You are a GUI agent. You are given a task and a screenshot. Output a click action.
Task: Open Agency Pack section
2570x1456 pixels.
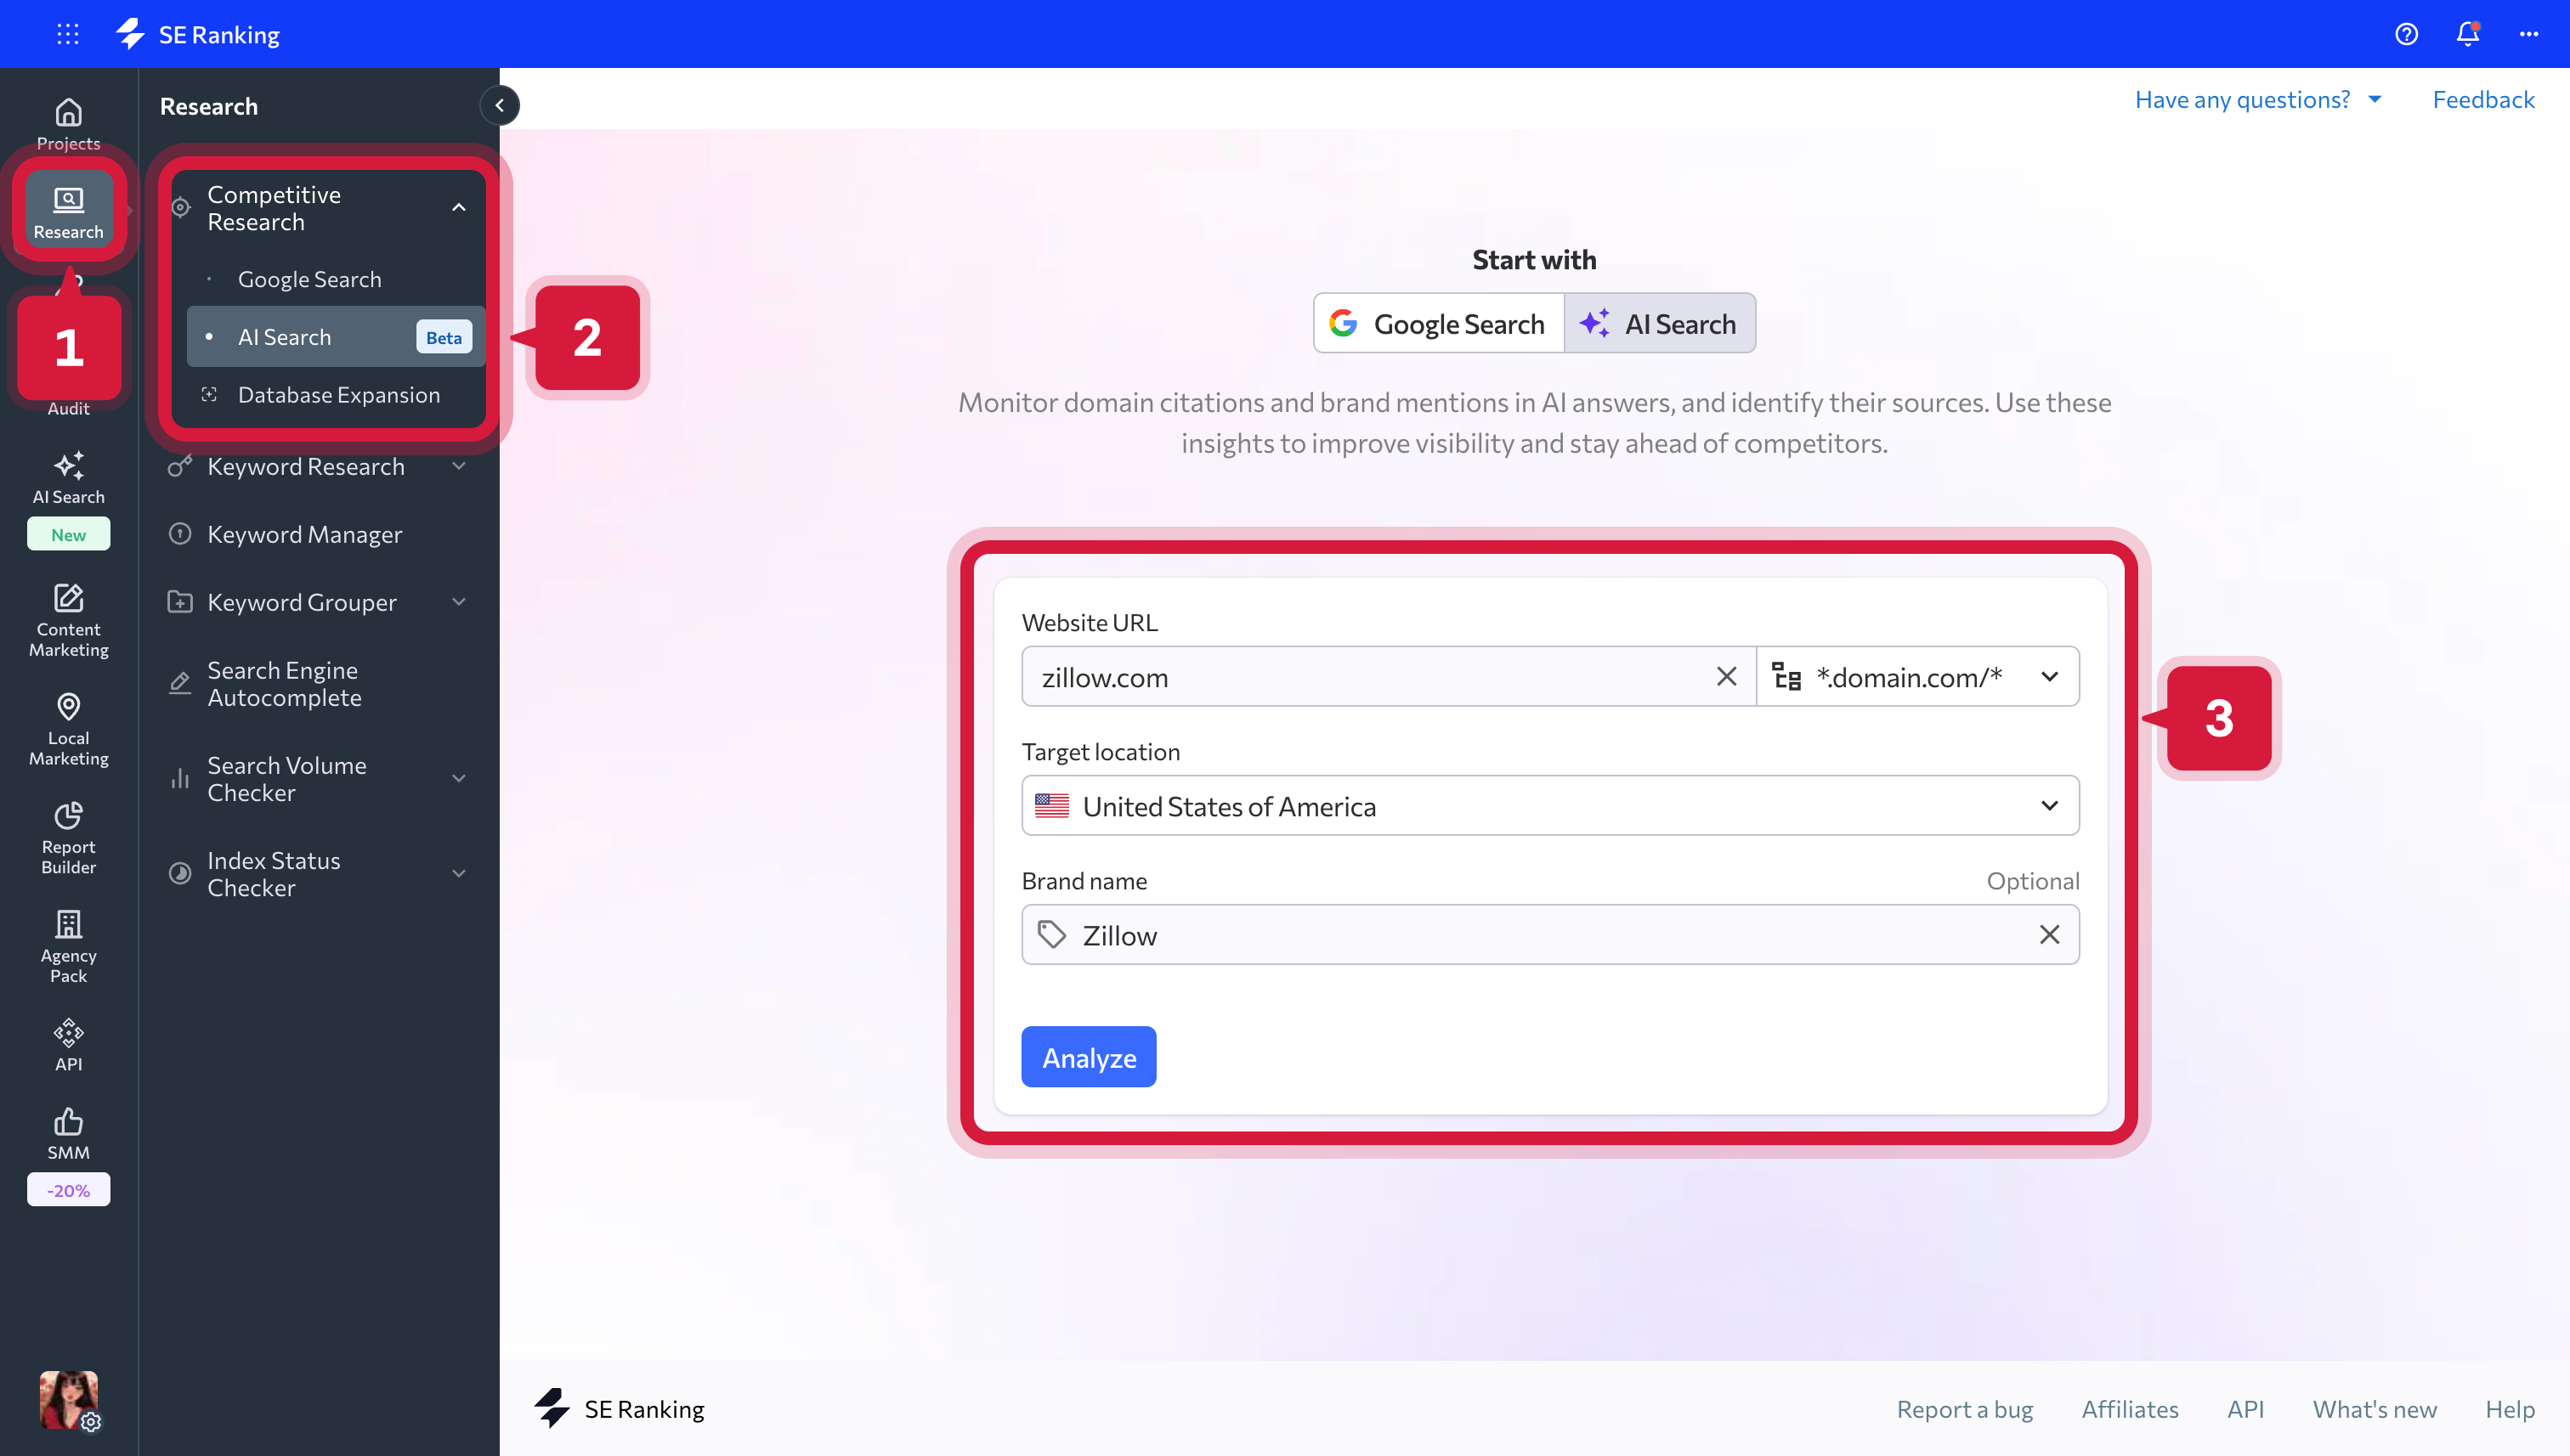coord(68,946)
